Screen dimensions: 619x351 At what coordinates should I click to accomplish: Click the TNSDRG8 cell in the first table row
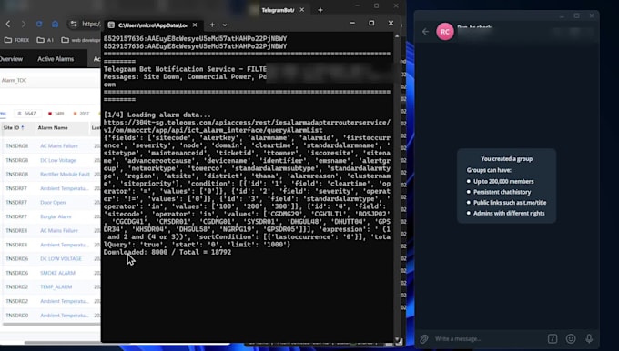17,145
